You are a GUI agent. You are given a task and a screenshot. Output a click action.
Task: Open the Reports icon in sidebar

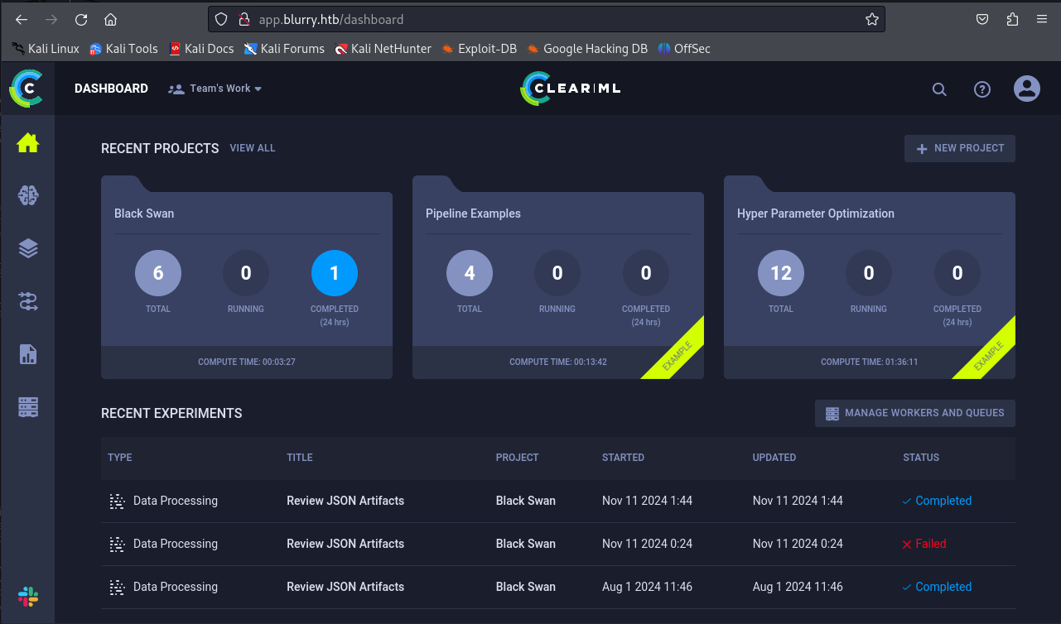(27, 354)
